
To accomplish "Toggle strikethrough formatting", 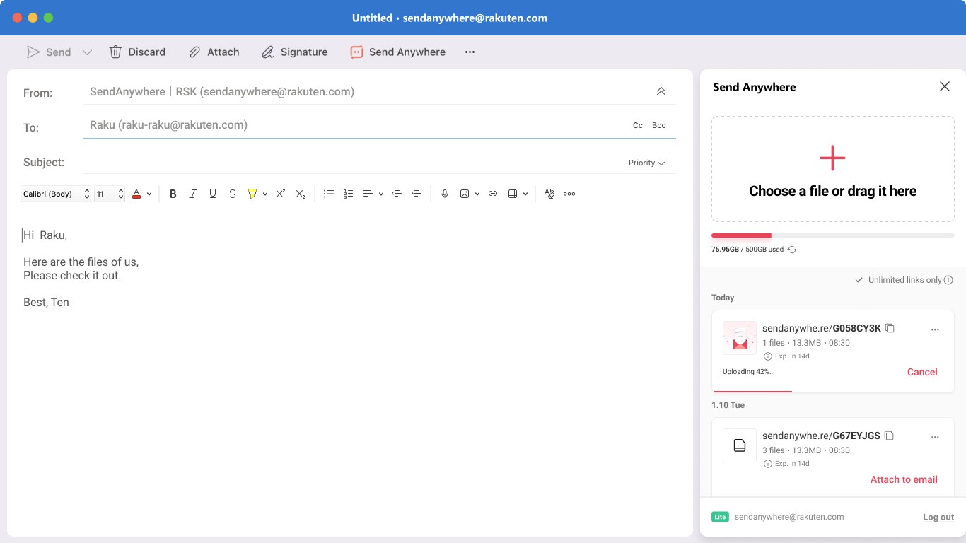I will pyautogui.click(x=233, y=194).
